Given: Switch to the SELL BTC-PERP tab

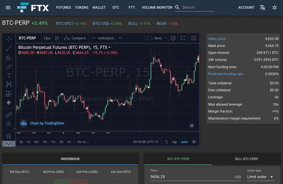Looking at the screenshot, I should point(246,159).
